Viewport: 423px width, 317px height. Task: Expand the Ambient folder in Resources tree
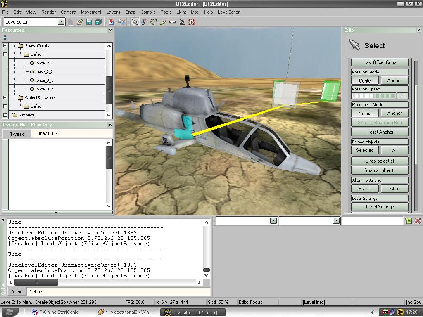5,115
